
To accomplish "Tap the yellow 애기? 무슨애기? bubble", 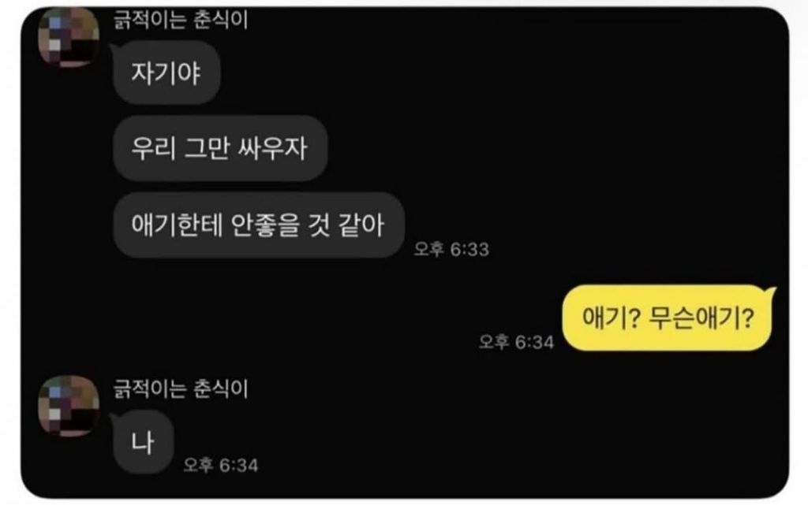I will [x=668, y=318].
